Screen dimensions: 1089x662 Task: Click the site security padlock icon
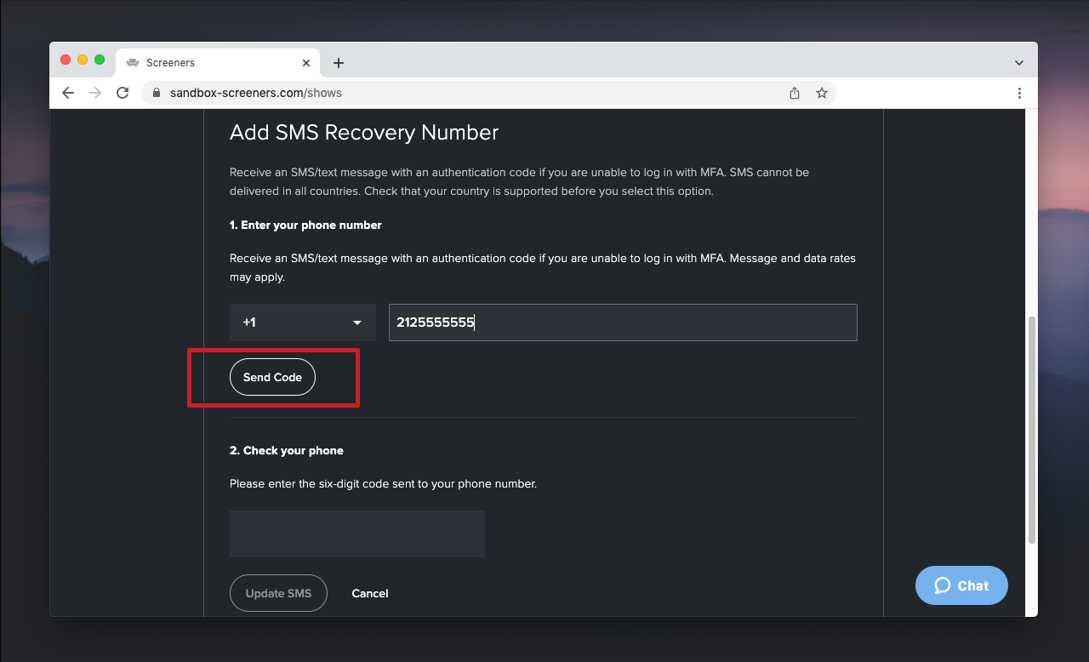[x=156, y=93]
